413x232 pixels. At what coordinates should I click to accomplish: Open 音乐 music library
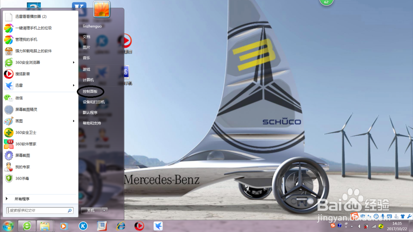coord(86,58)
